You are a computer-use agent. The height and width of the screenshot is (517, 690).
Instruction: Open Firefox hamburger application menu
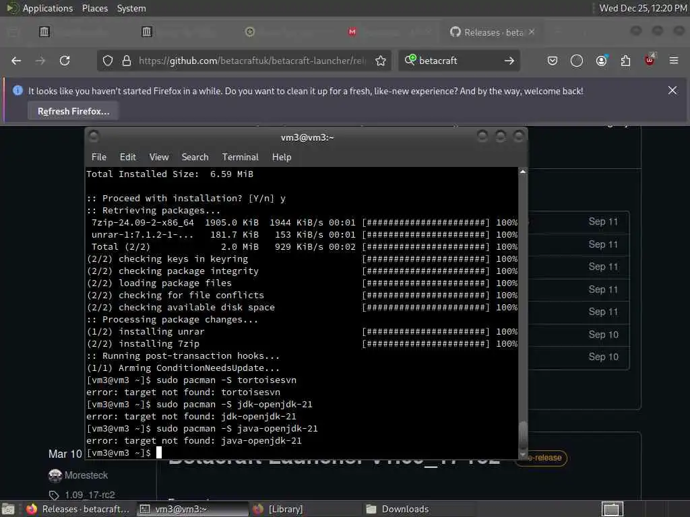674,60
